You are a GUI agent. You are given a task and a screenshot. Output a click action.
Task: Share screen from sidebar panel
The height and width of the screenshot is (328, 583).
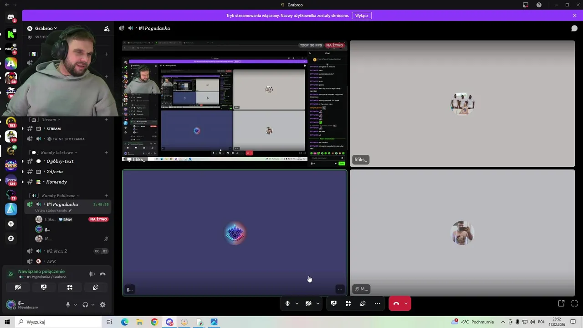44,287
